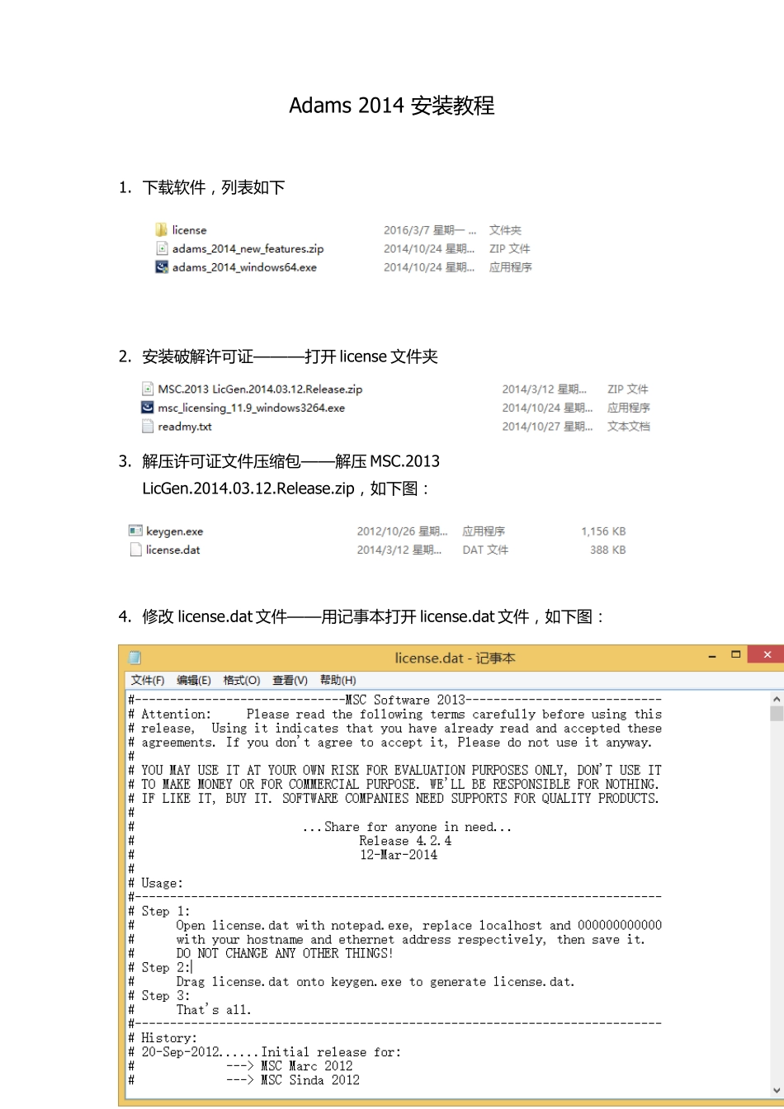The width and height of the screenshot is (784, 1109).
Task: Open the 帮助(H) menu in Notepad
Action: point(338,680)
